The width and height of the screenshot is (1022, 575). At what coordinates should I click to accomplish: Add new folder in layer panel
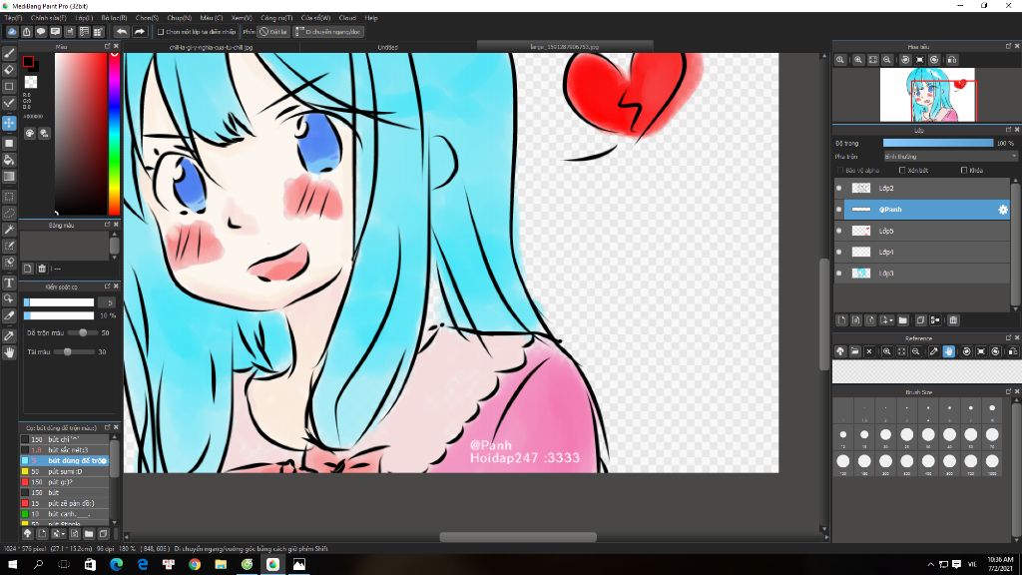pyautogui.click(x=902, y=320)
